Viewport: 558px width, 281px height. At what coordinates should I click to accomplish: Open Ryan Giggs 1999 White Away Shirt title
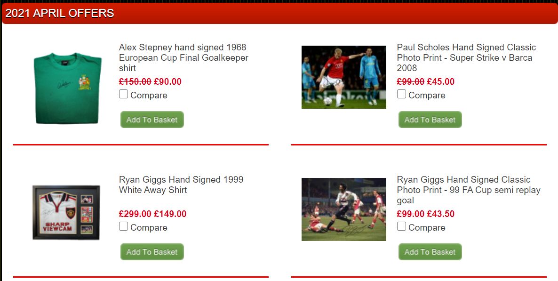[181, 185]
